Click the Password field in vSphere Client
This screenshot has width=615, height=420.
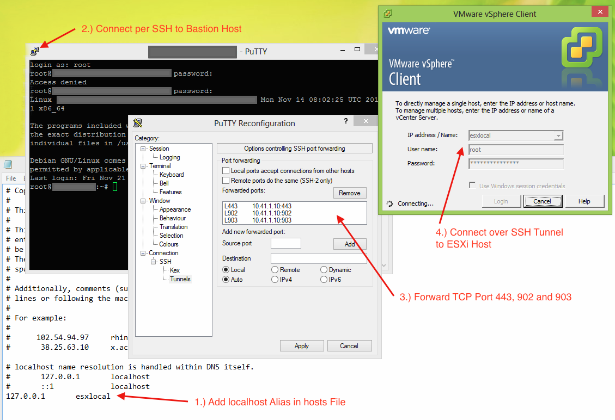(x=516, y=164)
